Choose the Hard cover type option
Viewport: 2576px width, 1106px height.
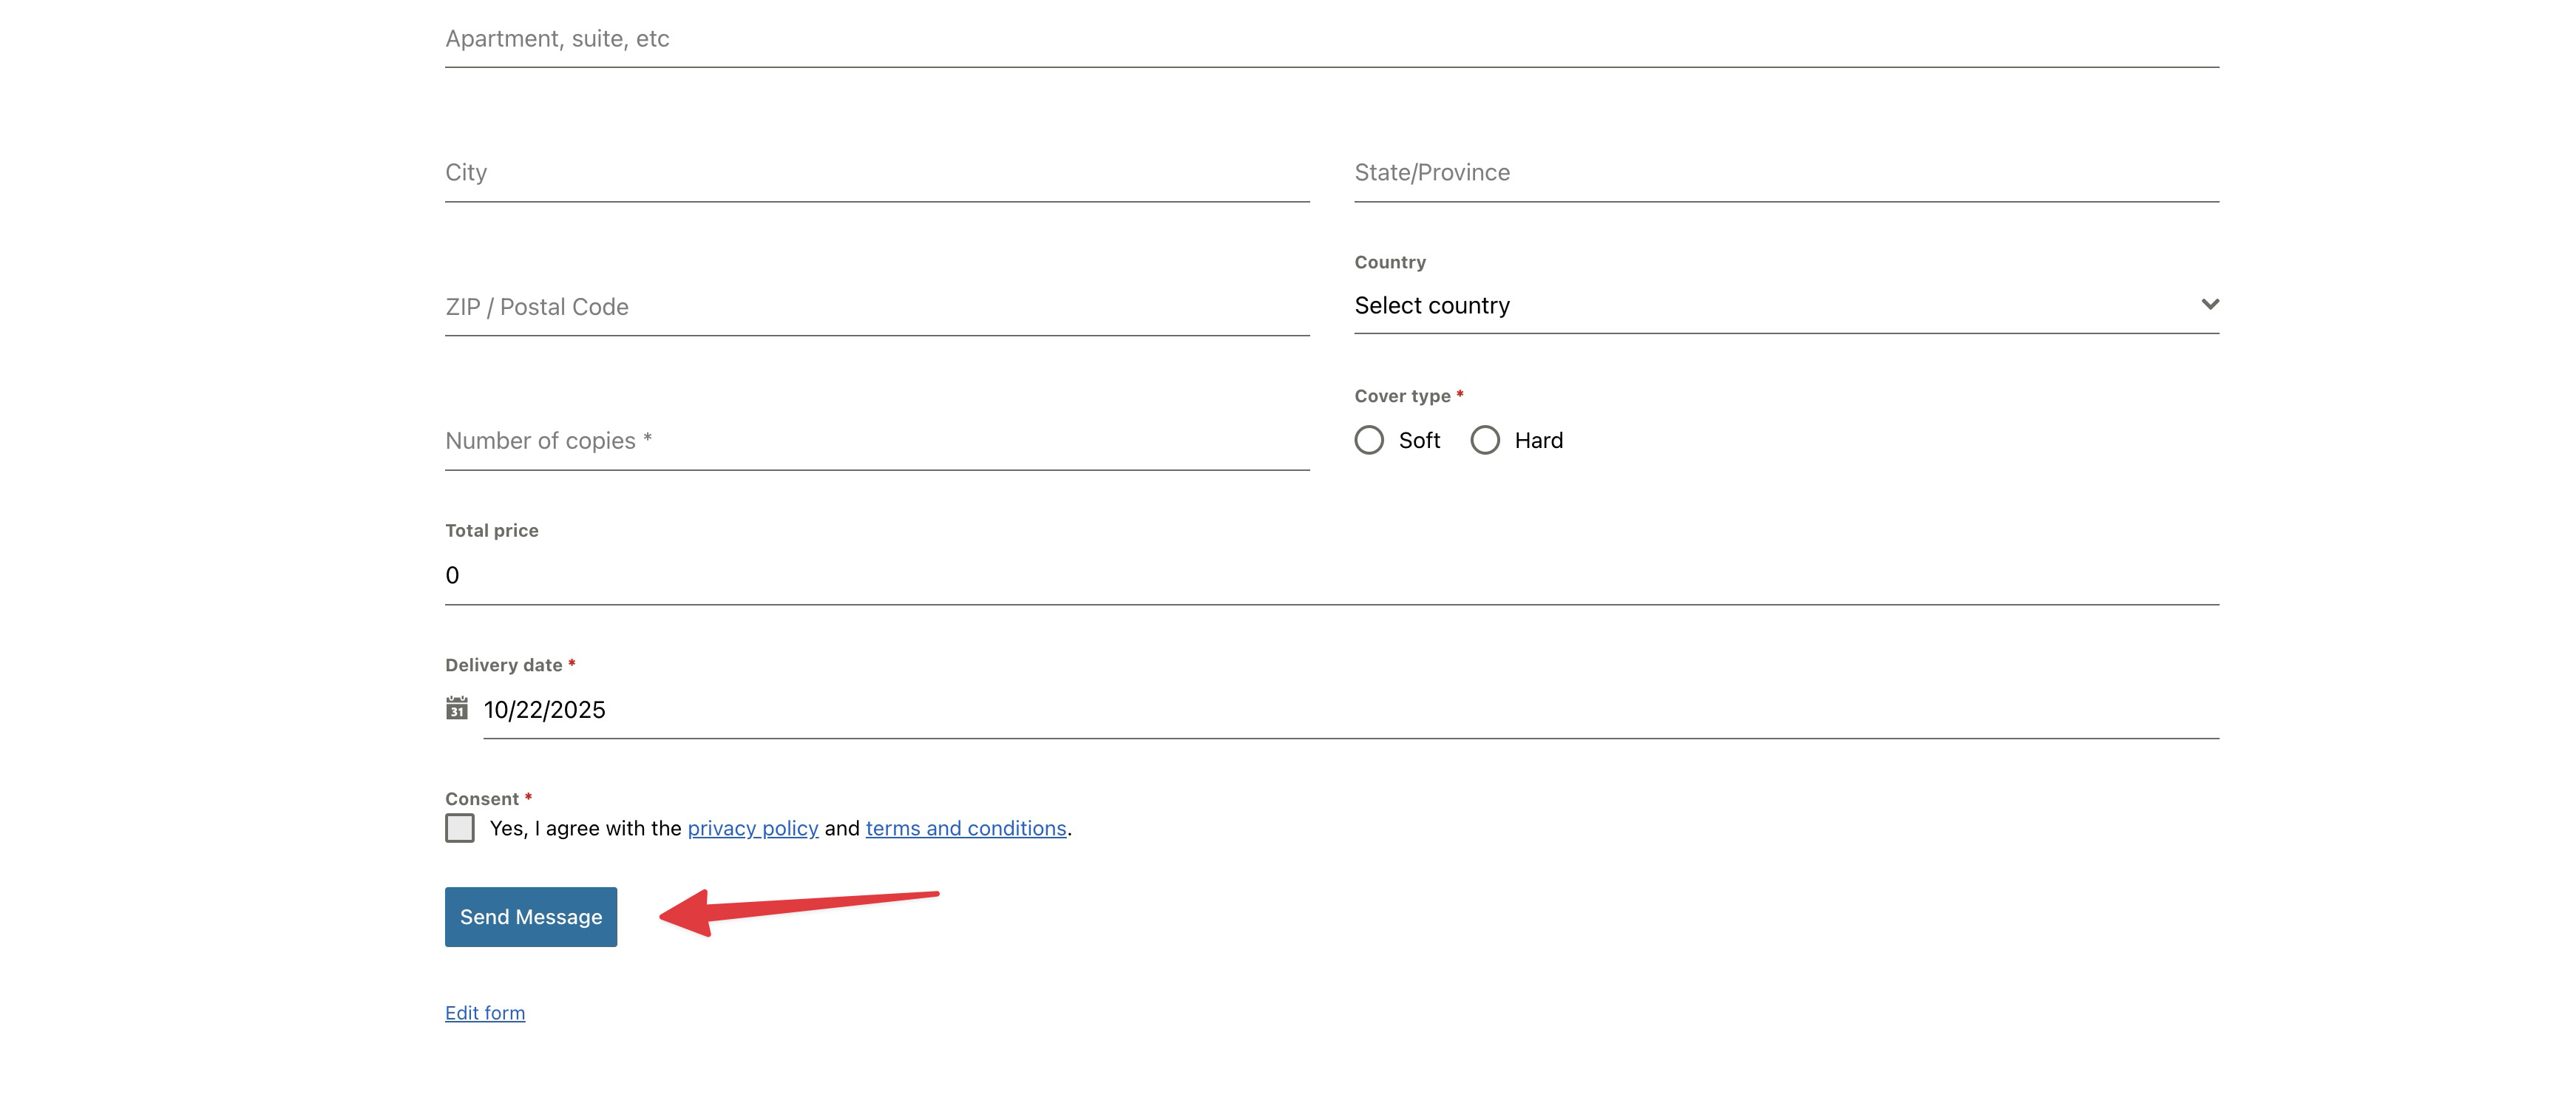[1485, 440]
